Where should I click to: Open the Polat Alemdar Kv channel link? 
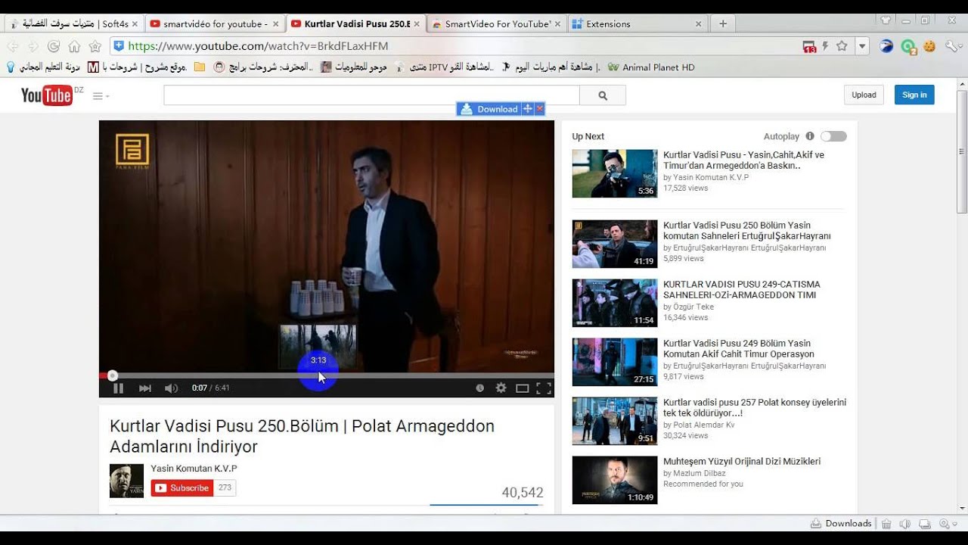(x=703, y=425)
